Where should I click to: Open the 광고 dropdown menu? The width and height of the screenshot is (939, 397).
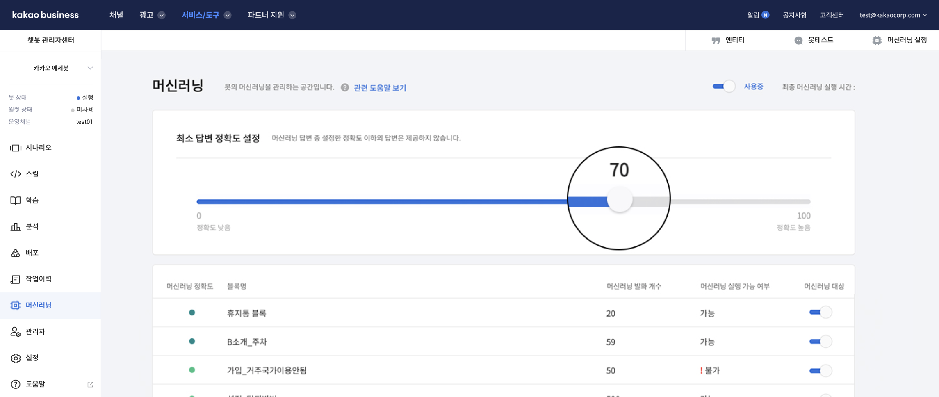[152, 15]
